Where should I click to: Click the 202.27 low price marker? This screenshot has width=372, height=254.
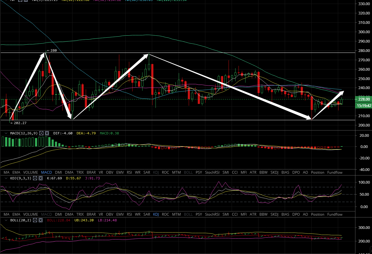pos(18,123)
